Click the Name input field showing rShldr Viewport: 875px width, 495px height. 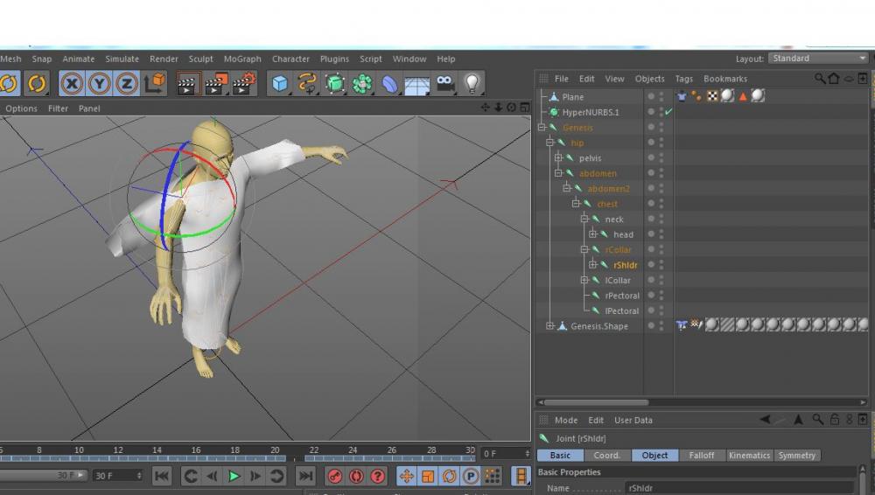(x=739, y=488)
